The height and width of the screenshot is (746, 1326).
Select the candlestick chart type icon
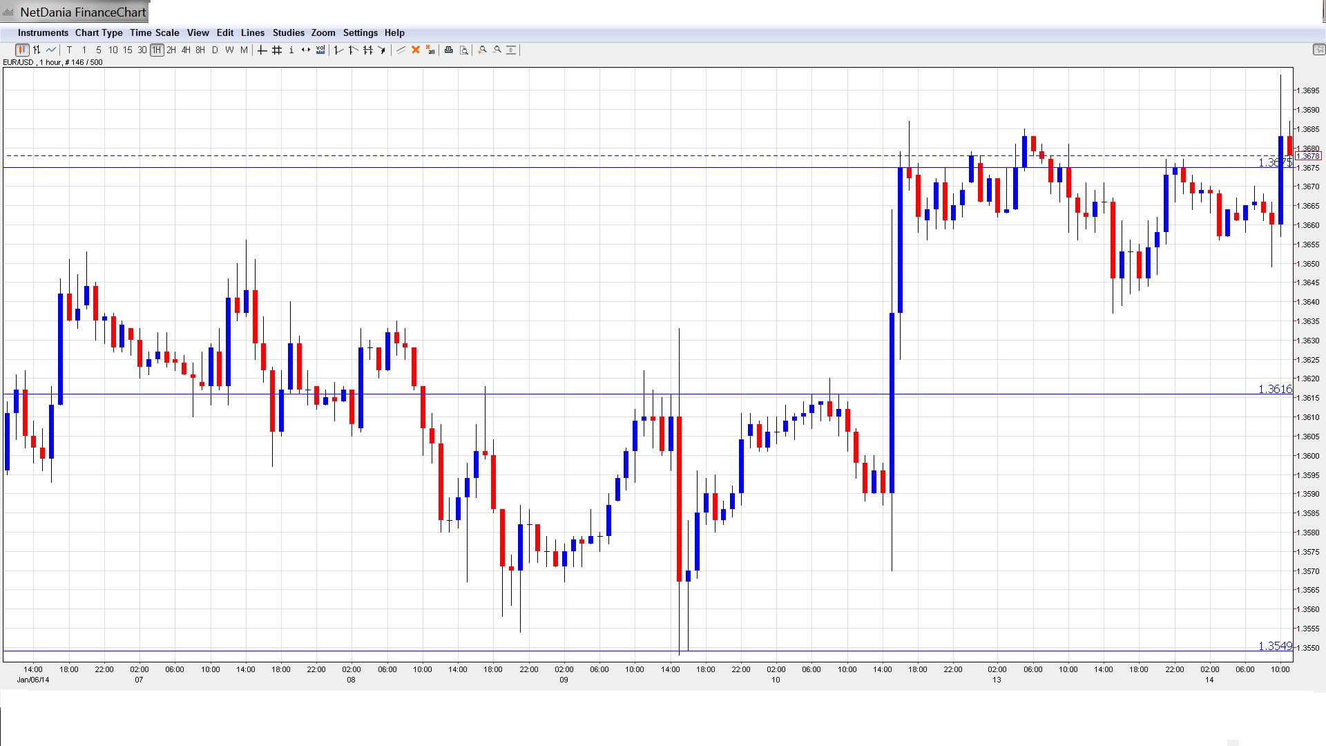pyautogui.click(x=22, y=50)
